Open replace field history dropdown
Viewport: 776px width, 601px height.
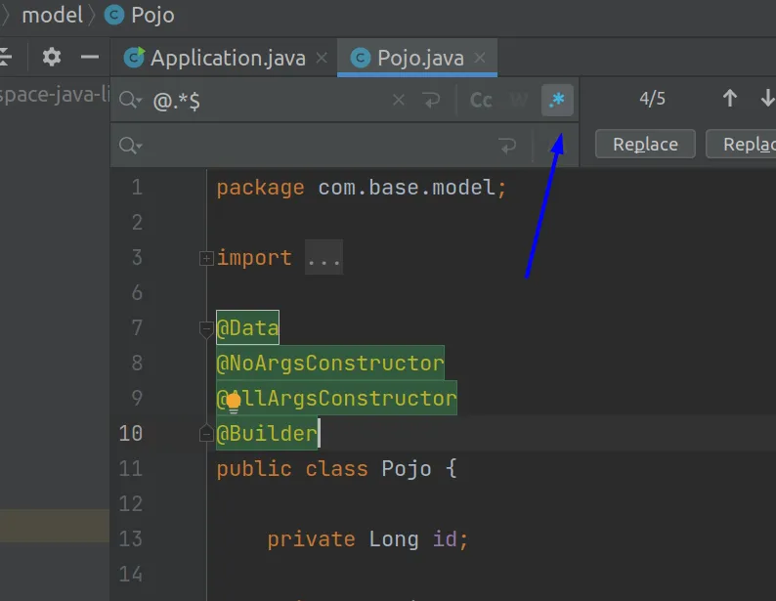coord(131,146)
